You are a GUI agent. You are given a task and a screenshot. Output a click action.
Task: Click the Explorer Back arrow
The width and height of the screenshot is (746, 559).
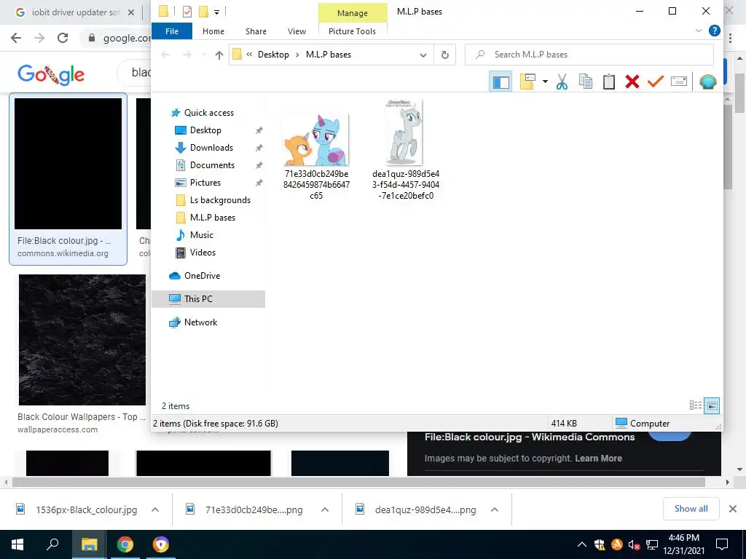[x=165, y=55]
